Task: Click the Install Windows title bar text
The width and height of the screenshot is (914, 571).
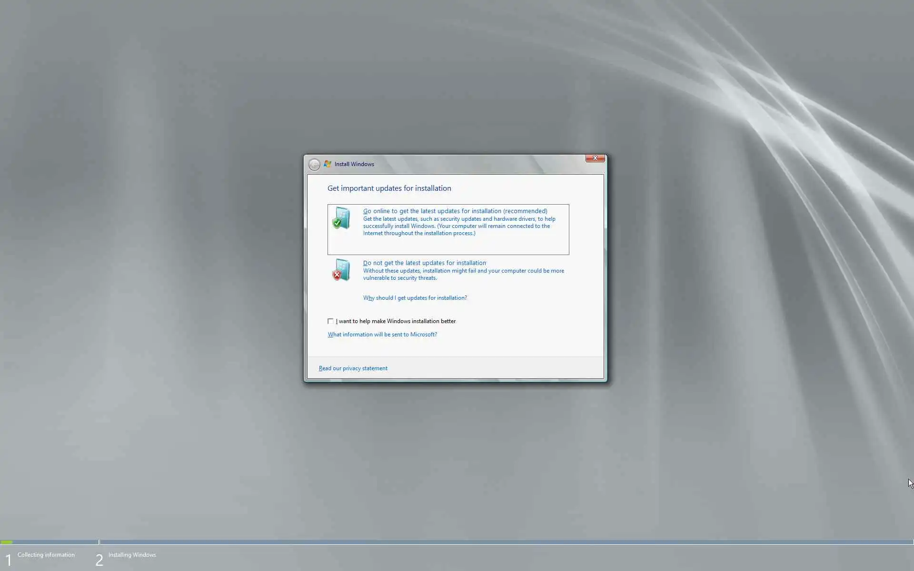Action: point(354,164)
